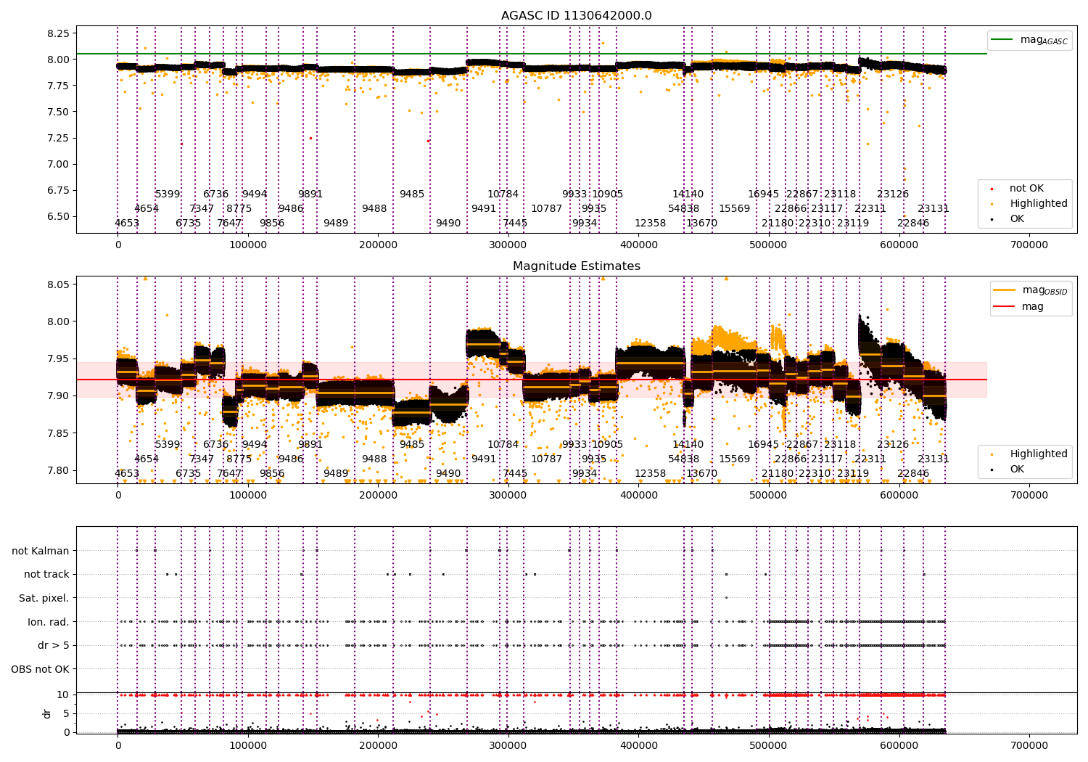Click OBSID label '23126' in the middle plot
This screenshot has width=1088, height=762.
point(893,445)
